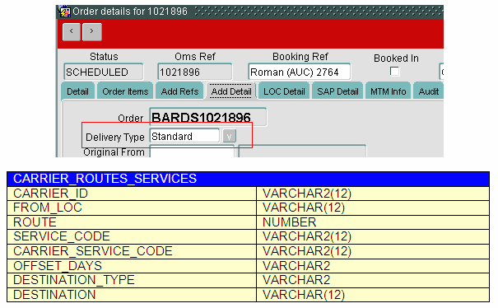This screenshot has width=498, height=308.
Task: Select the DESTINATION_TYPE cell
Action: 132,280
